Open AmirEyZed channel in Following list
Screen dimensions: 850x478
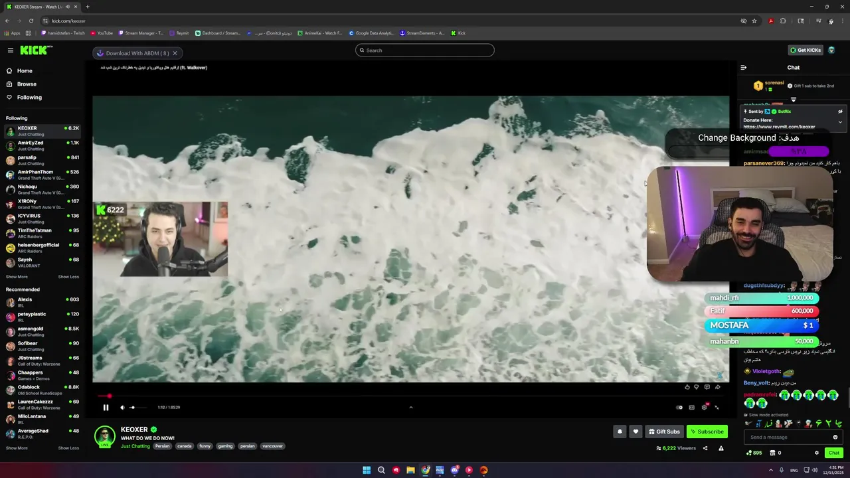pos(42,145)
